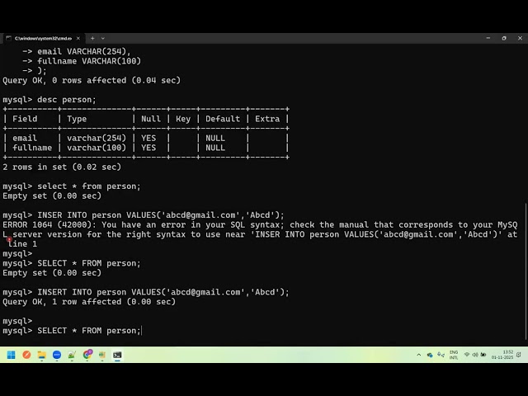Image resolution: width=528 pixels, height=396 pixels.
Task: Click the 'Extra' column header
Action: pos(267,119)
